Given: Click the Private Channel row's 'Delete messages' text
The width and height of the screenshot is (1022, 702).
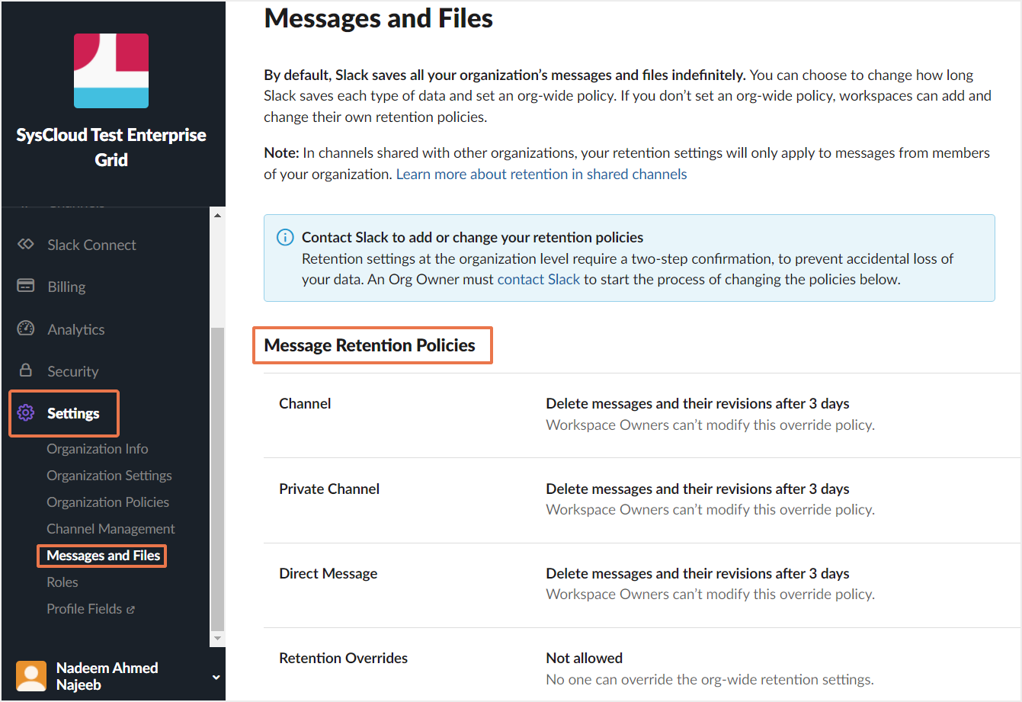Looking at the screenshot, I should click(x=698, y=489).
